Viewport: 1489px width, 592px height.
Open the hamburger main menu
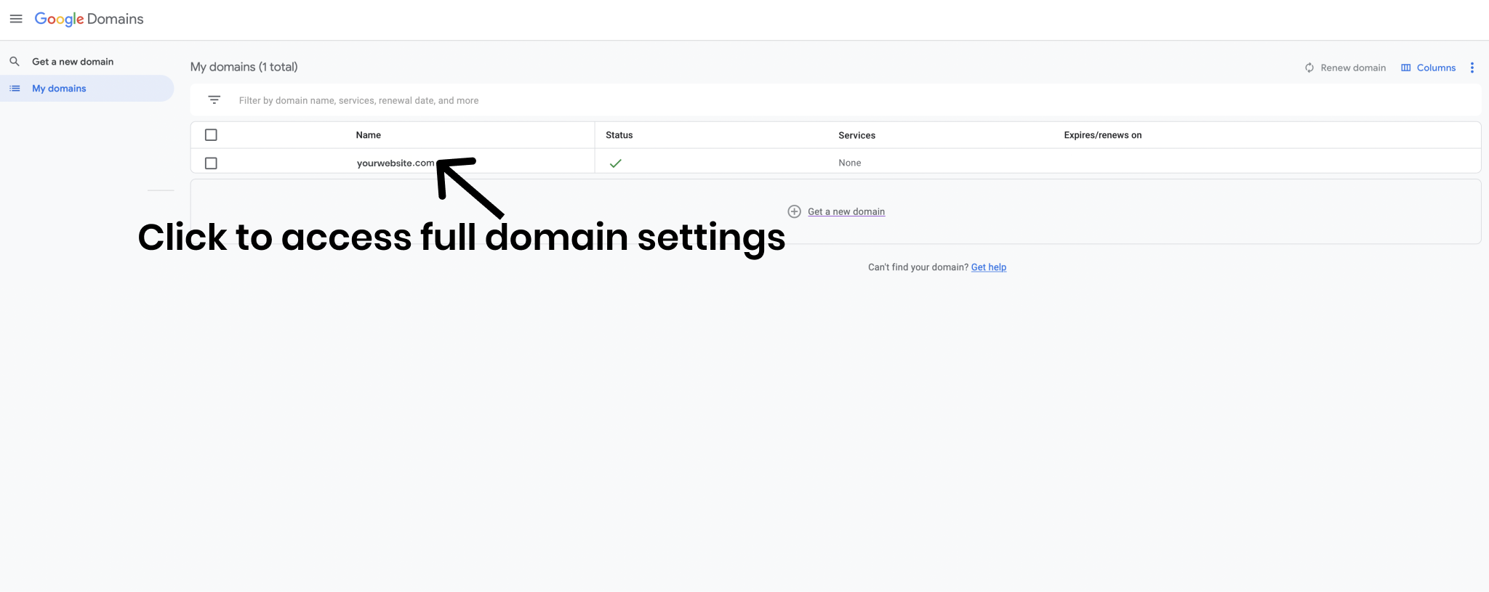pyautogui.click(x=16, y=19)
